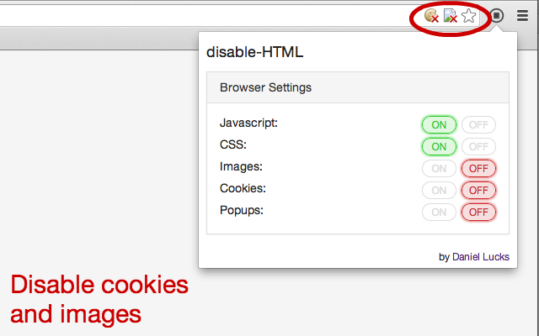
Task: Click the blocked cookies icon in address bar
Action: [x=431, y=16]
